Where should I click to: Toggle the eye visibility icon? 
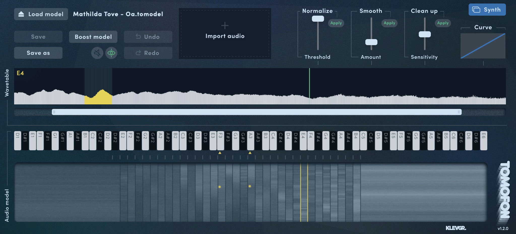tap(111, 53)
